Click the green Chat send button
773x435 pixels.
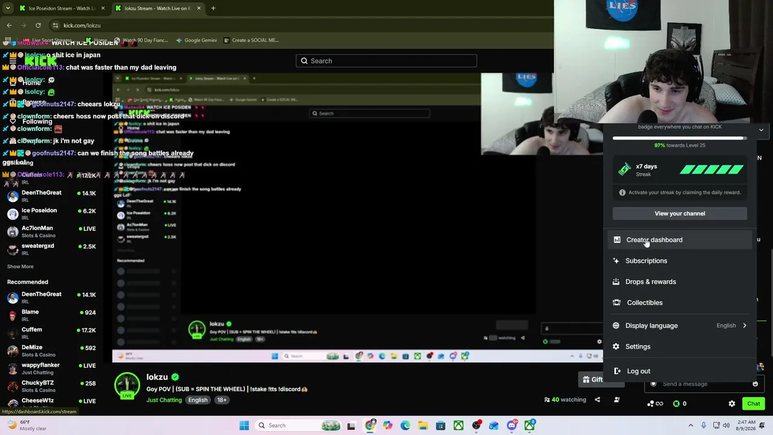click(x=754, y=404)
